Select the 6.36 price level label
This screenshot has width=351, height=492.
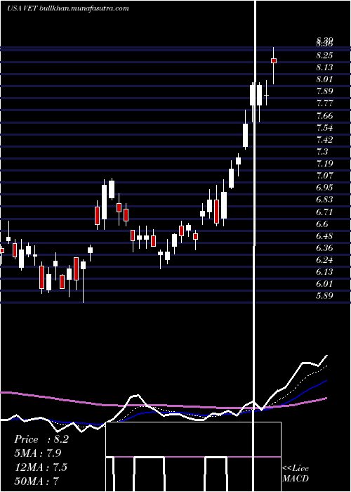tap(324, 248)
